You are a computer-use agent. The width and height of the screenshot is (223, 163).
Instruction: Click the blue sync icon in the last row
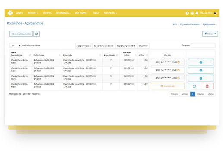click(x=195, y=86)
